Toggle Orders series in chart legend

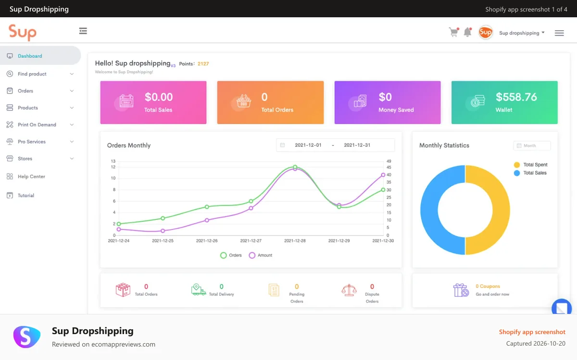click(231, 255)
